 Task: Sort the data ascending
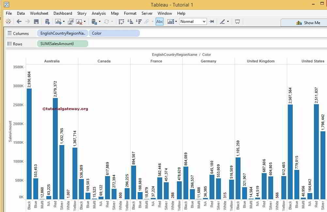[131, 22]
